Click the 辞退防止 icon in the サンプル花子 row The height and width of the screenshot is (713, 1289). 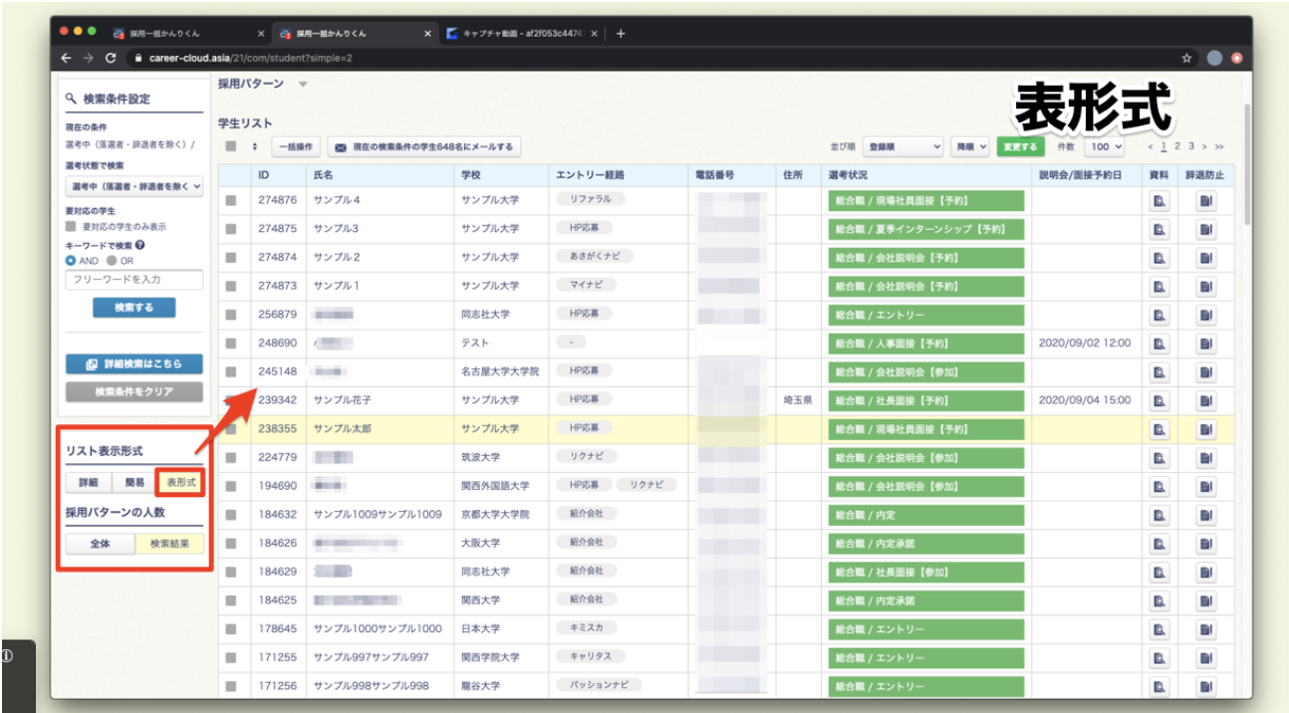(1206, 401)
